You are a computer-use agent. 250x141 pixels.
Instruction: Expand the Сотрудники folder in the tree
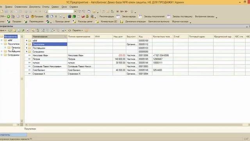pyautogui.click(x=2, y=55)
